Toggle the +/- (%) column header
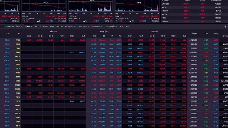The image size is (228, 128). point(118,36)
